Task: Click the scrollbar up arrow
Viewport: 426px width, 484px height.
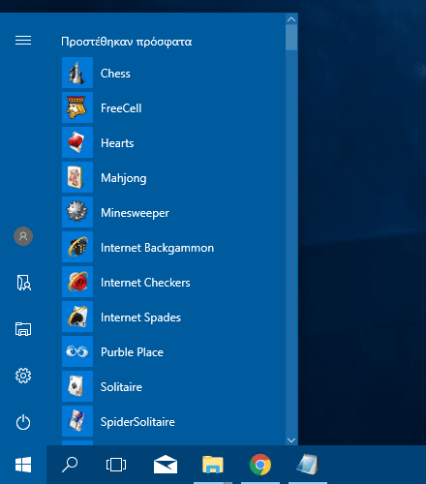Action: pyautogui.click(x=291, y=19)
